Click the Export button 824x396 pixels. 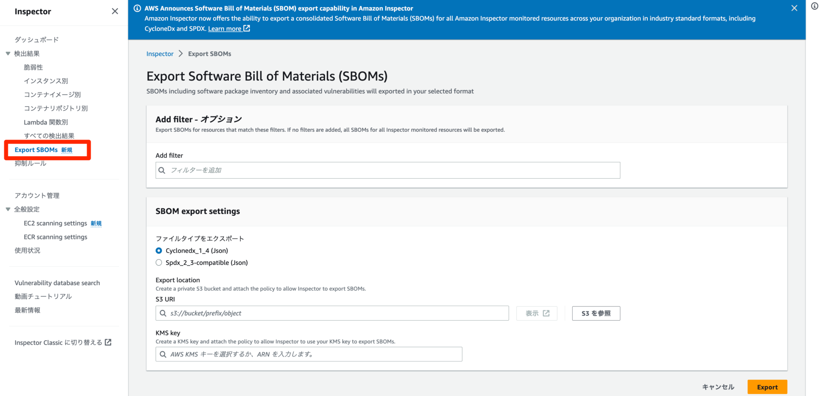(767, 387)
